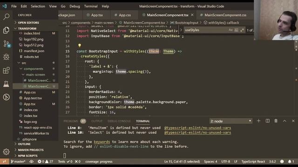Screen dimensions: 298x167
Task: Open the View menu
Action: tap(53, 6)
